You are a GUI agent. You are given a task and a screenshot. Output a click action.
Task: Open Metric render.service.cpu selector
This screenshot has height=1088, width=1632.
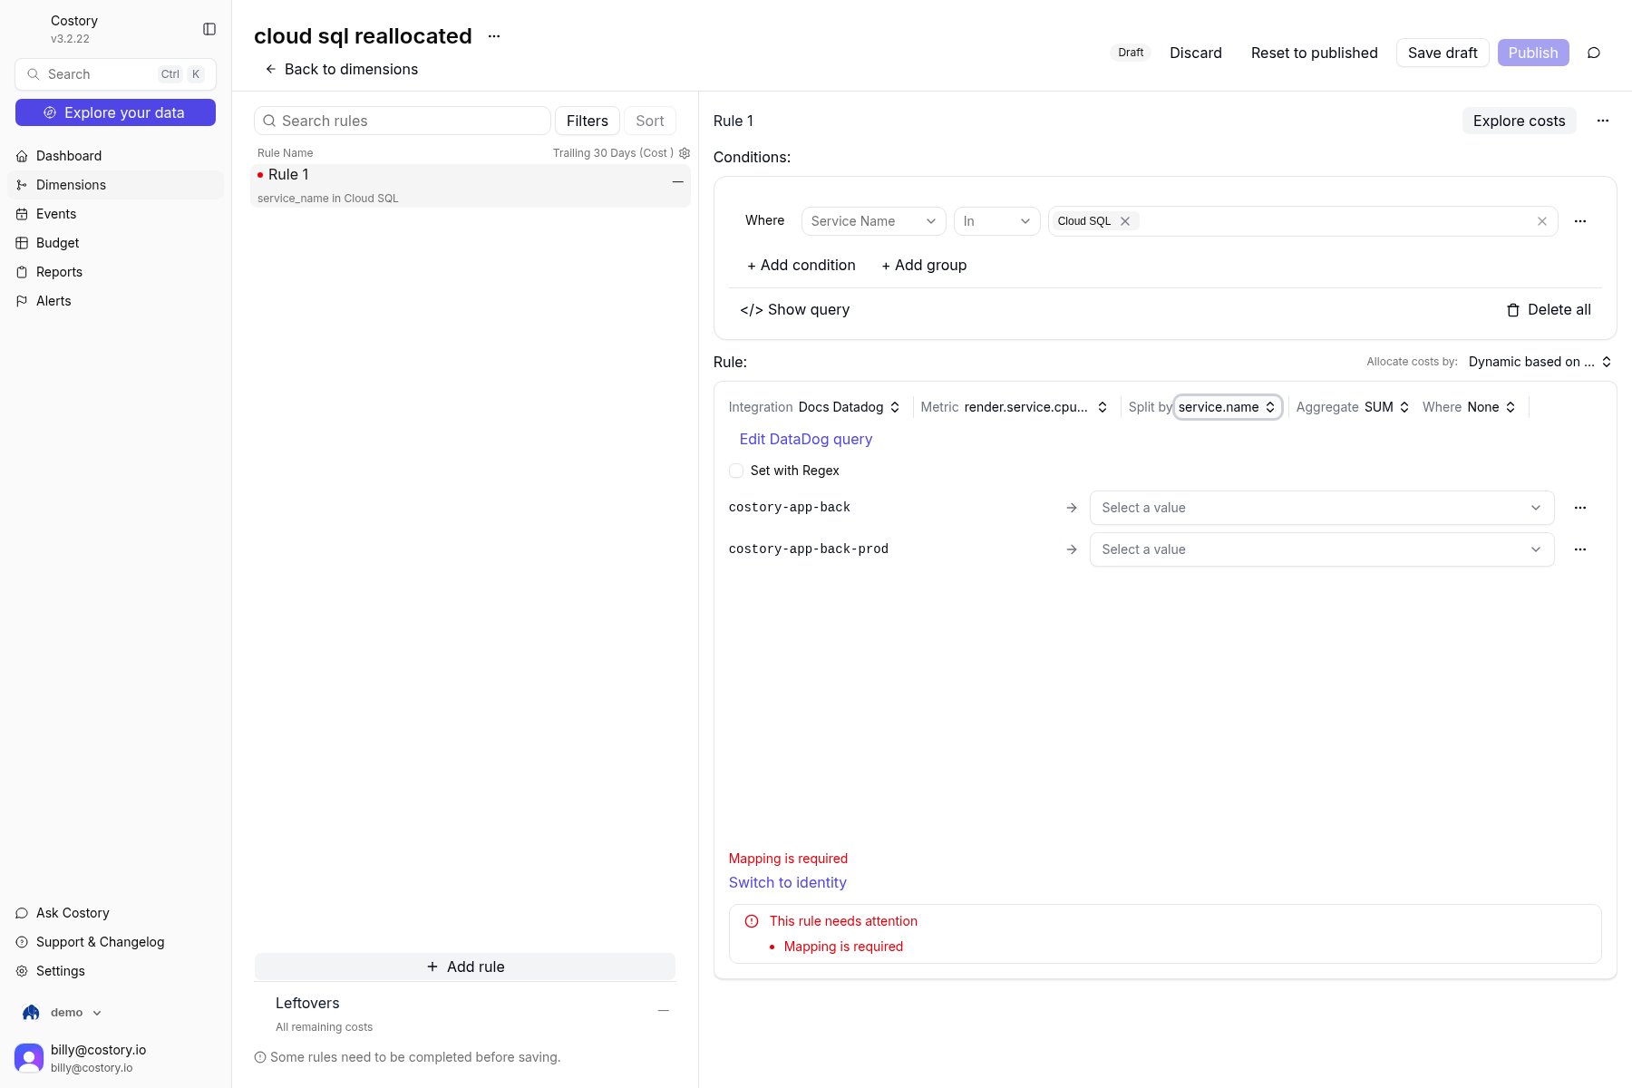click(1035, 407)
